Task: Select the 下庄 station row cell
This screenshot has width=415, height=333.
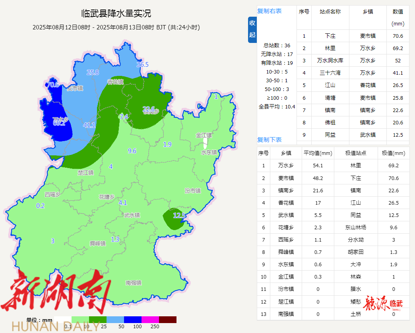Action: [330, 36]
